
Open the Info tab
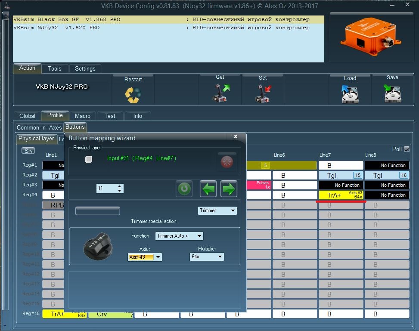[x=138, y=116]
